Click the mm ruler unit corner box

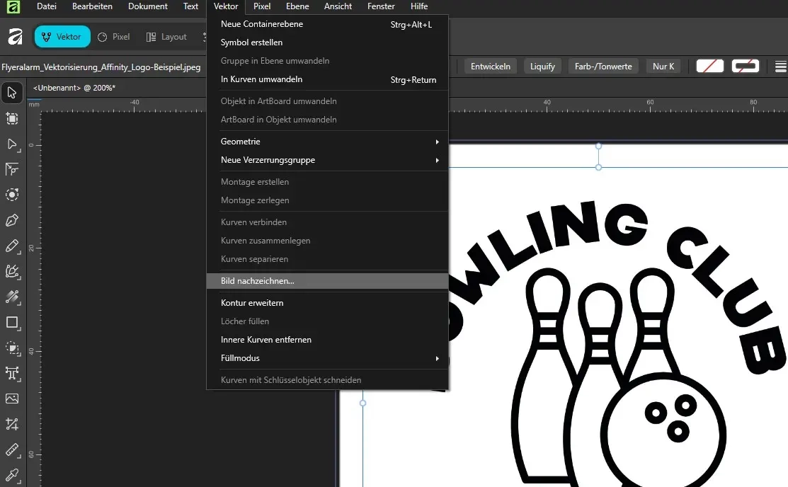tap(34, 105)
